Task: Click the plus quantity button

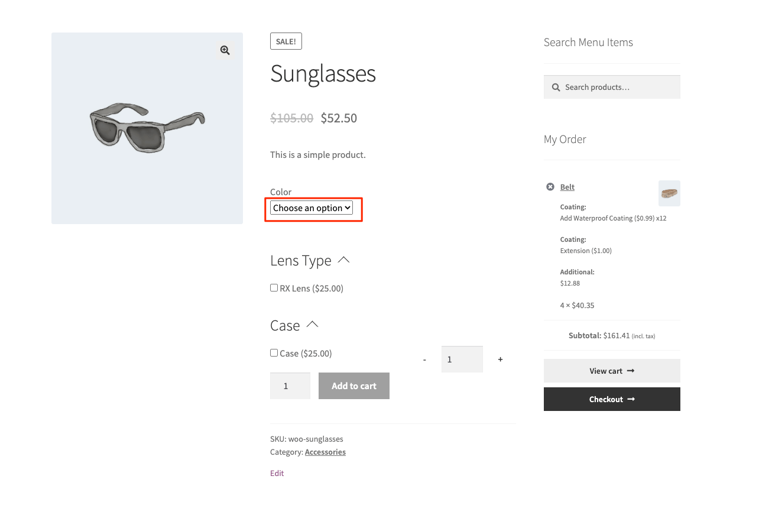Action: [x=500, y=359]
